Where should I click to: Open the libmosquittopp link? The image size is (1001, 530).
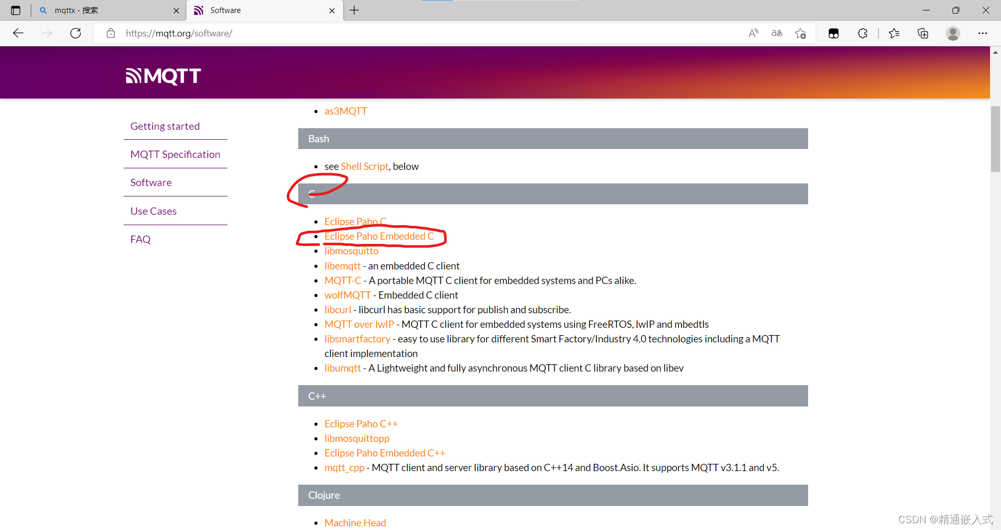point(357,438)
